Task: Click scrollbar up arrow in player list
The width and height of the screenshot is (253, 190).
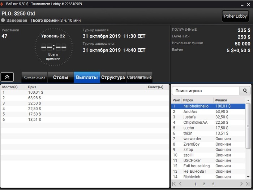Action: point(248,101)
